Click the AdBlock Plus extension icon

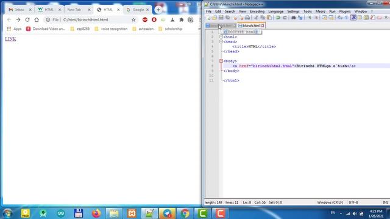(x=145, y=19)
